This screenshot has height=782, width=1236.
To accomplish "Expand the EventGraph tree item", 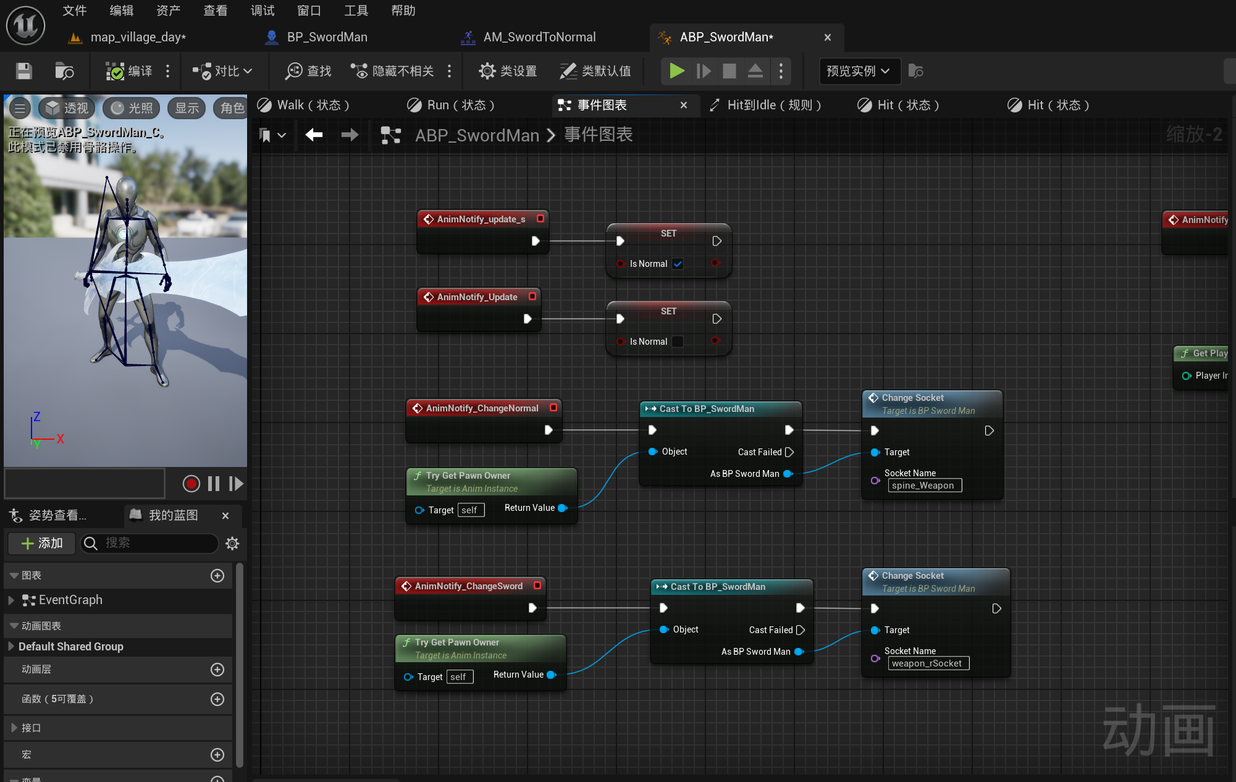I will point(11,600).
